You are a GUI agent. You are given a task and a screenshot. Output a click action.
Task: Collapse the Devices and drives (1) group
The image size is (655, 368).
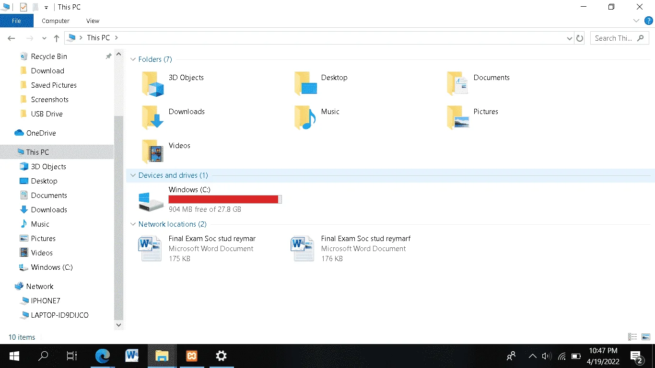click(133, 175)
